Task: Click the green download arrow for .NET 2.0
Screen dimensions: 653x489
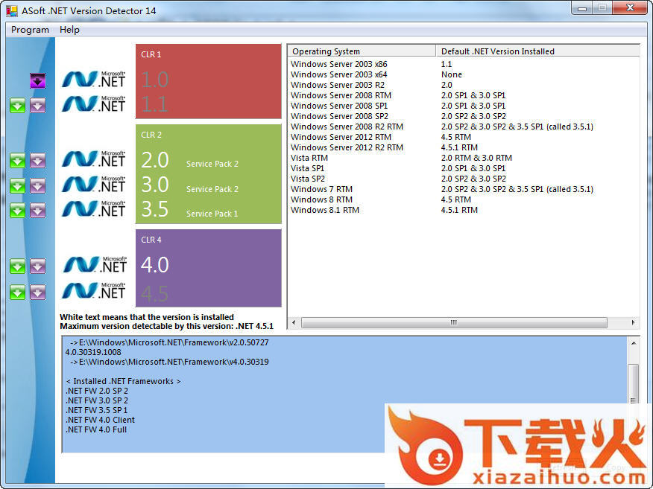Action: click(x=17, y=161)
